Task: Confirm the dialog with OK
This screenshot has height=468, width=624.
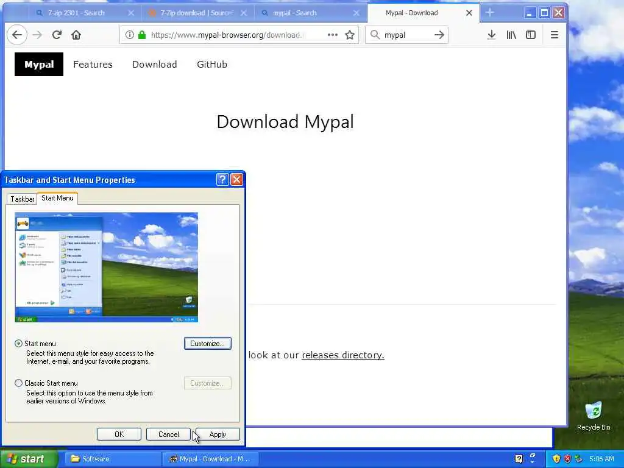Action: (119, 434)
